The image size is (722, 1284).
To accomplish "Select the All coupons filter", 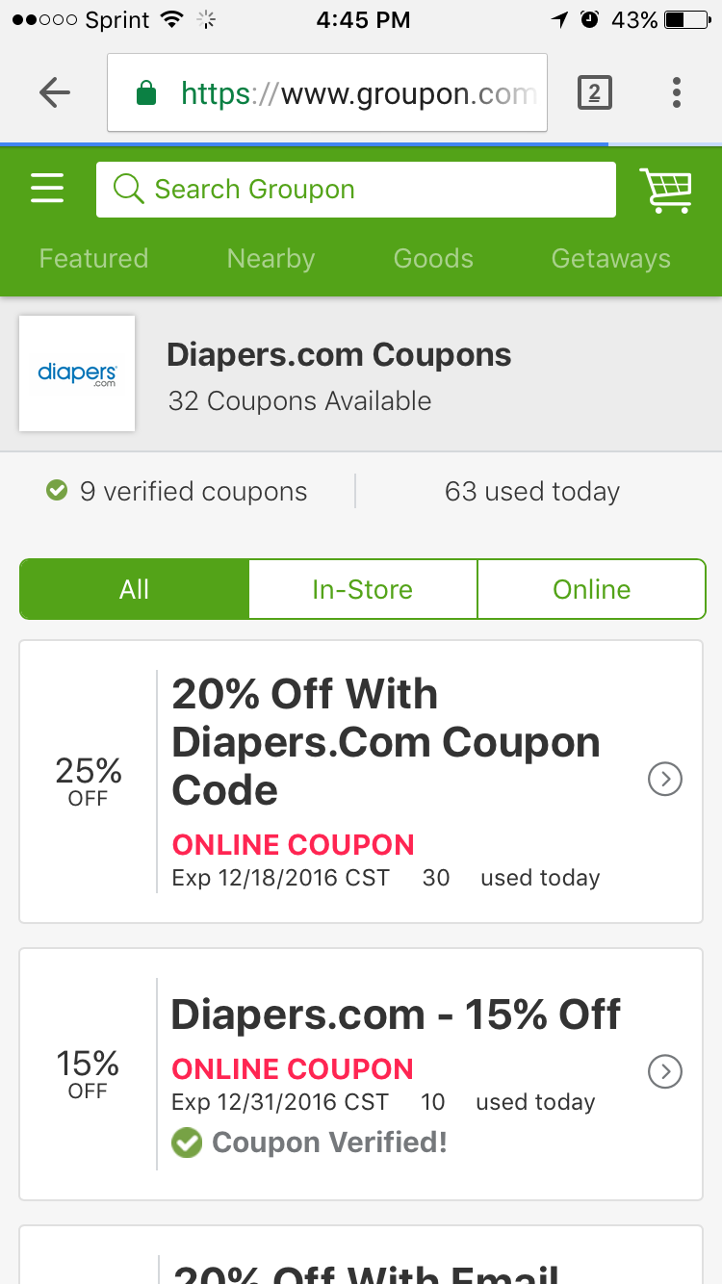I will (134, 589).
